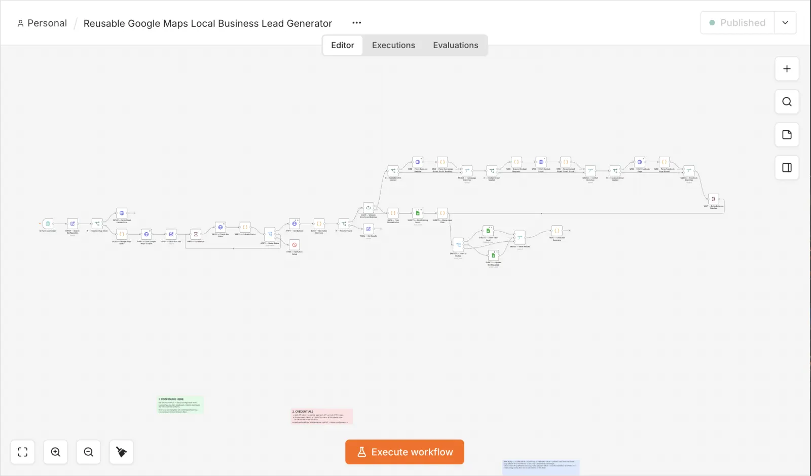Expand the chevron beside Published
Image resolution: width=811 pixels, height=476 pixels.
(x=785, y=23)
